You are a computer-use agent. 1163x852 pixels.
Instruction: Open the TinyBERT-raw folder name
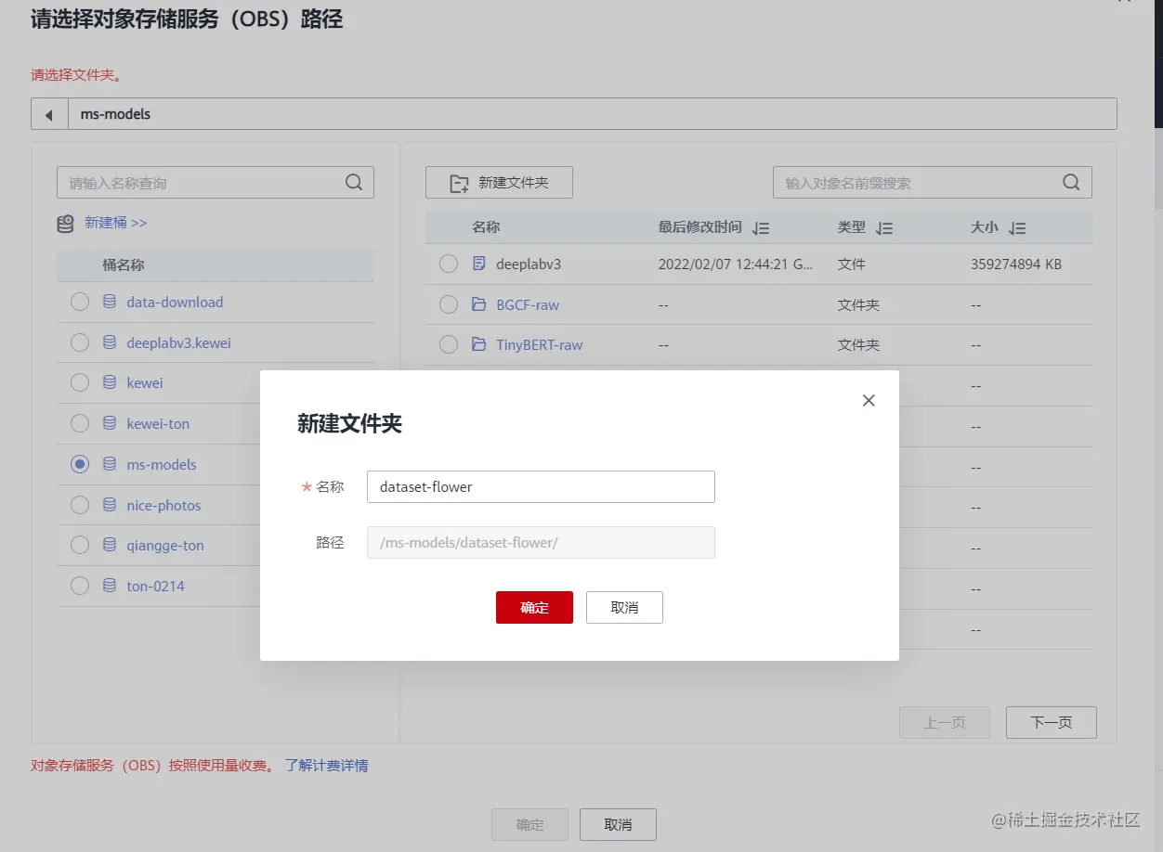pos(540,344)
